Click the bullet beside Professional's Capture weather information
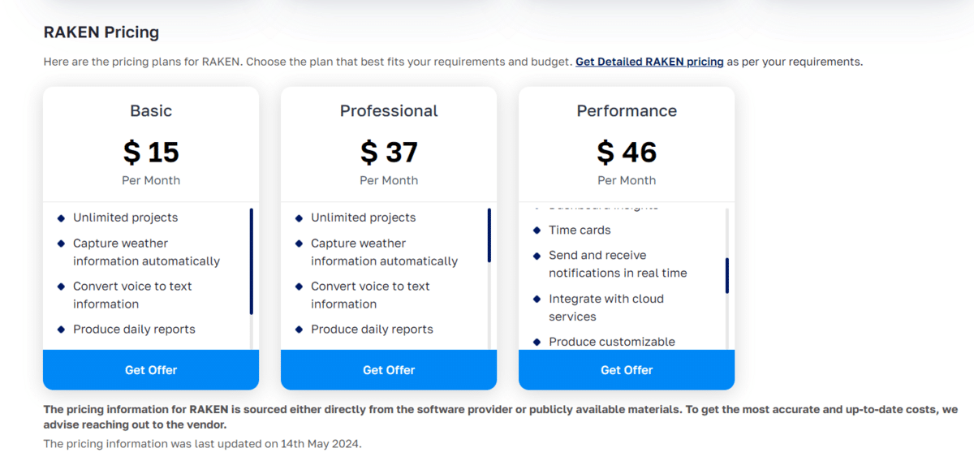This screenshot has height=474, width=974. (x=299, y=243)
